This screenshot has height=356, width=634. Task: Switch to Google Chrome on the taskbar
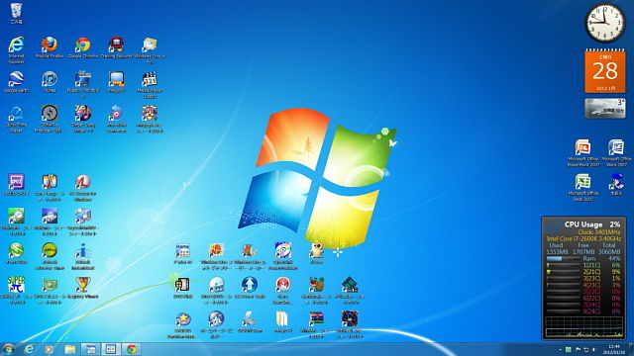131,349
